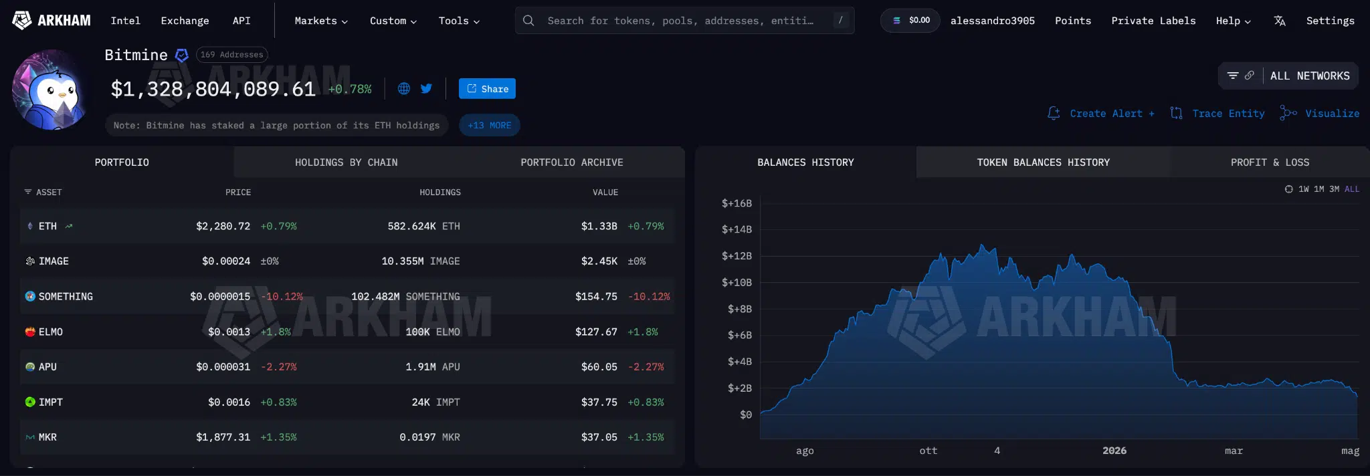Click Trace Entity

pyautogui.click(x=1228, y=114)
